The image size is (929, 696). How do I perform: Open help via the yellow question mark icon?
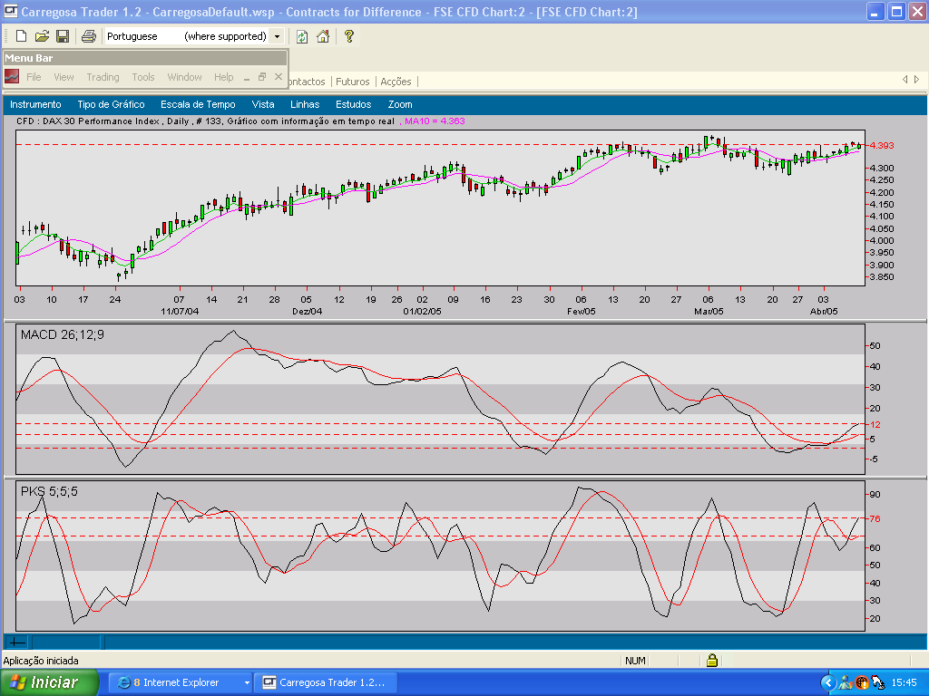coord(348,36)
